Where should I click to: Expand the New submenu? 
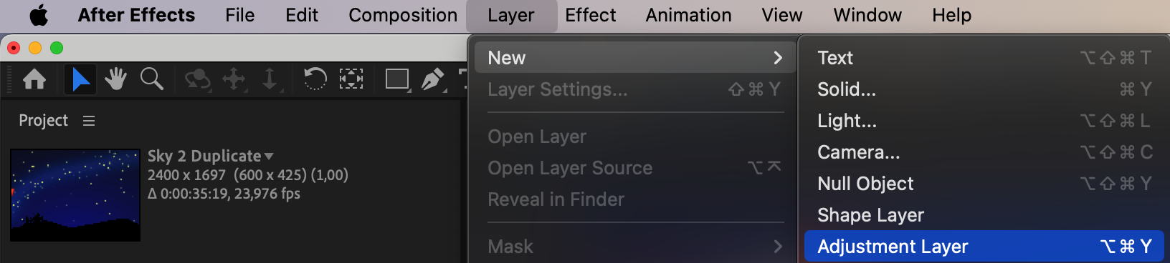click(632, 58)
